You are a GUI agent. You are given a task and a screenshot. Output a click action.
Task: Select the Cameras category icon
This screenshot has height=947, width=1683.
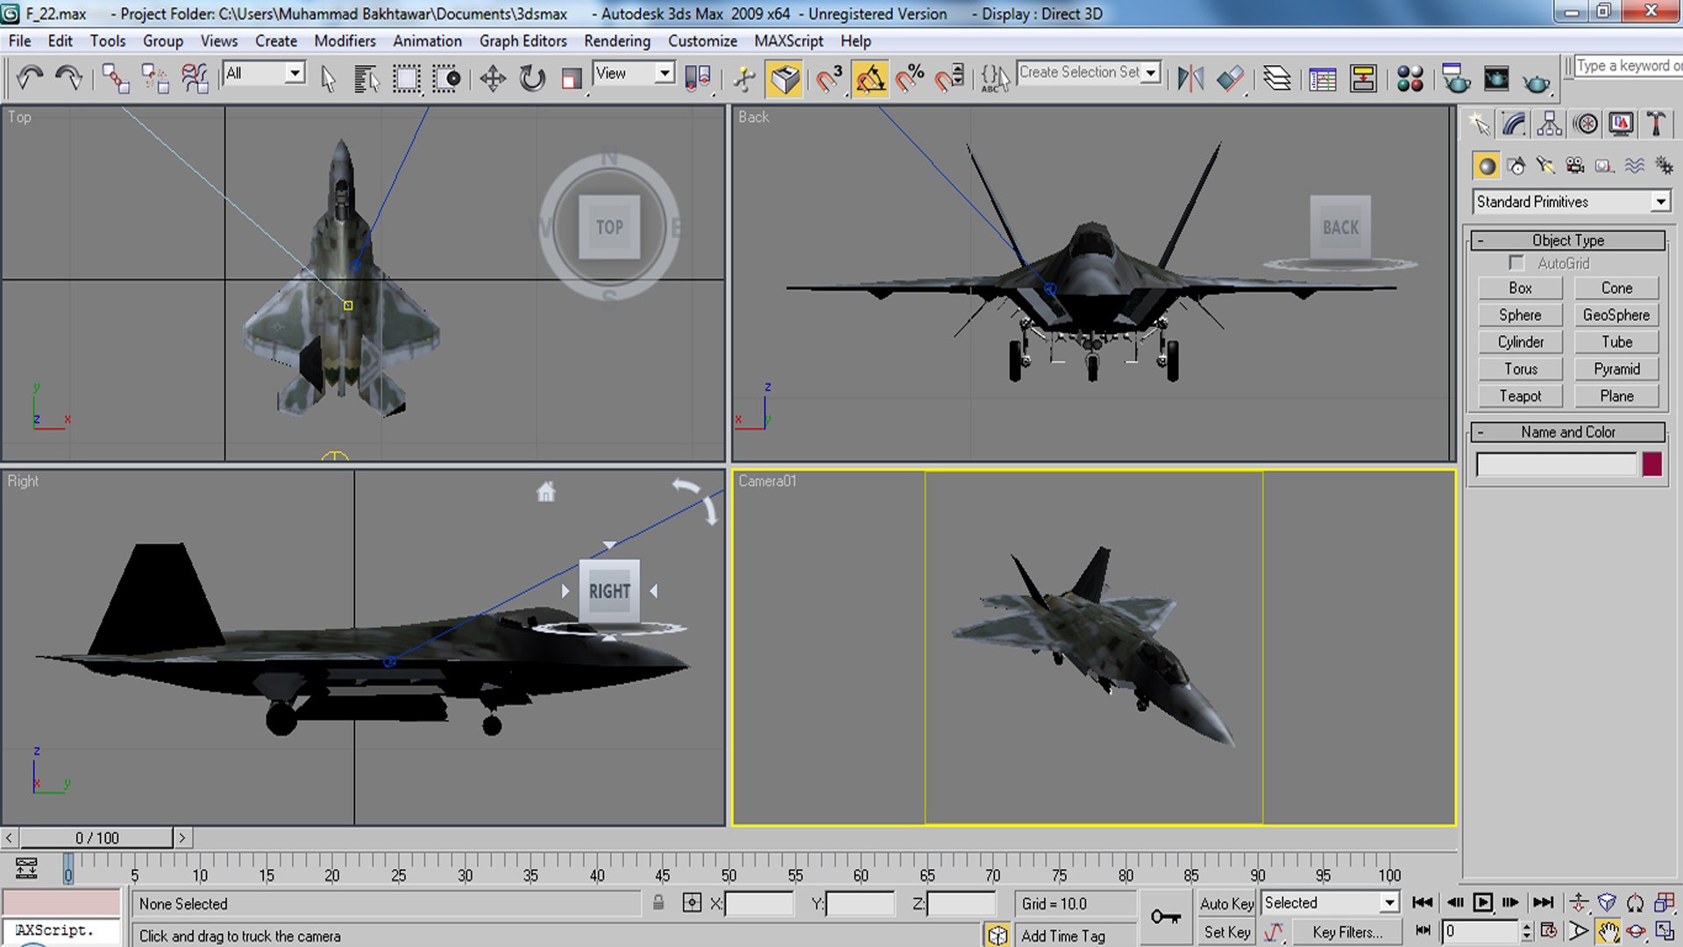coord(1575,166)
